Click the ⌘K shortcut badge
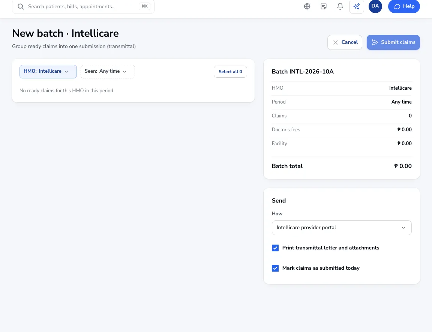The image size is (432, 332). pyautogui.click(x=144, y=6)
